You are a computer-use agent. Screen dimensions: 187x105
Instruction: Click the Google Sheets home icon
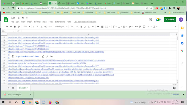pyautogui.click(x=6, y=20)
